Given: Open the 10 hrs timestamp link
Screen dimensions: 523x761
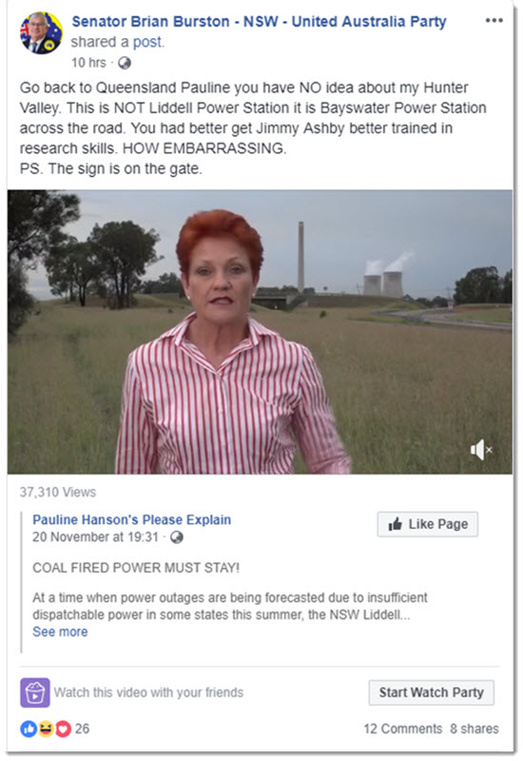Looking at the screenshot, I should click(x=88, y=63).
